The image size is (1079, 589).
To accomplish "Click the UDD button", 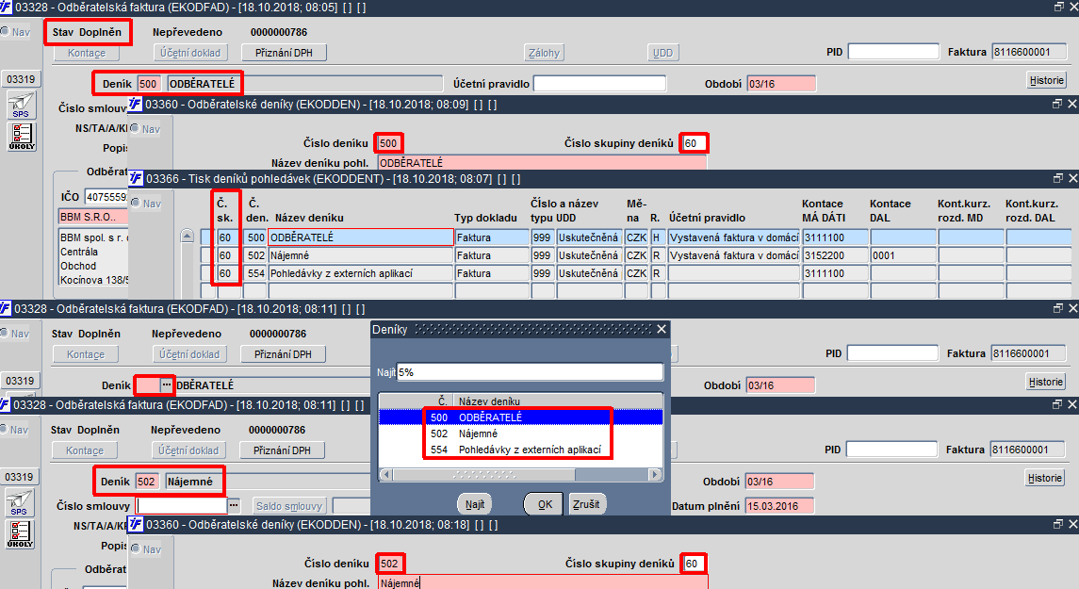I will point(663,53).
